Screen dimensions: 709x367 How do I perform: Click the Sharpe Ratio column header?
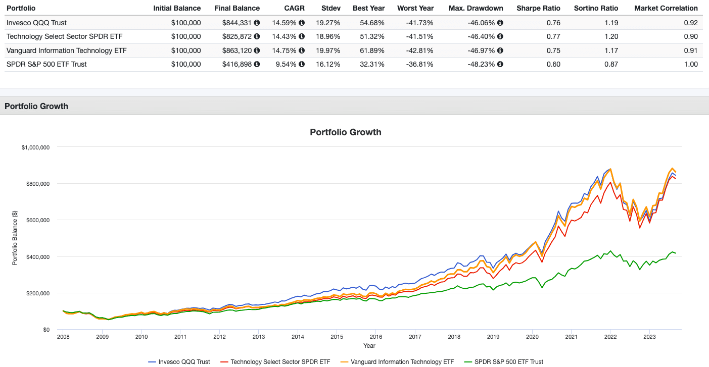tap(538, 8)
